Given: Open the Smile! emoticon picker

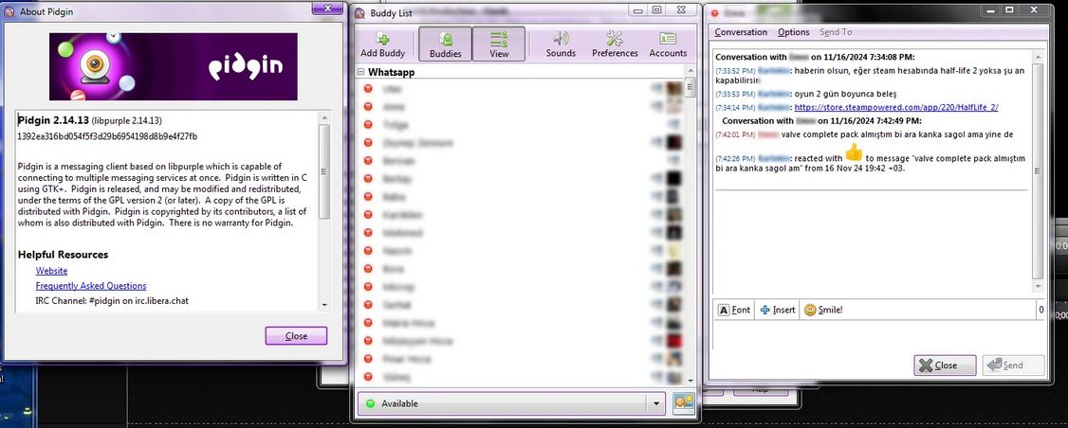Looking at the screenshot, I should tap(822, 310).
